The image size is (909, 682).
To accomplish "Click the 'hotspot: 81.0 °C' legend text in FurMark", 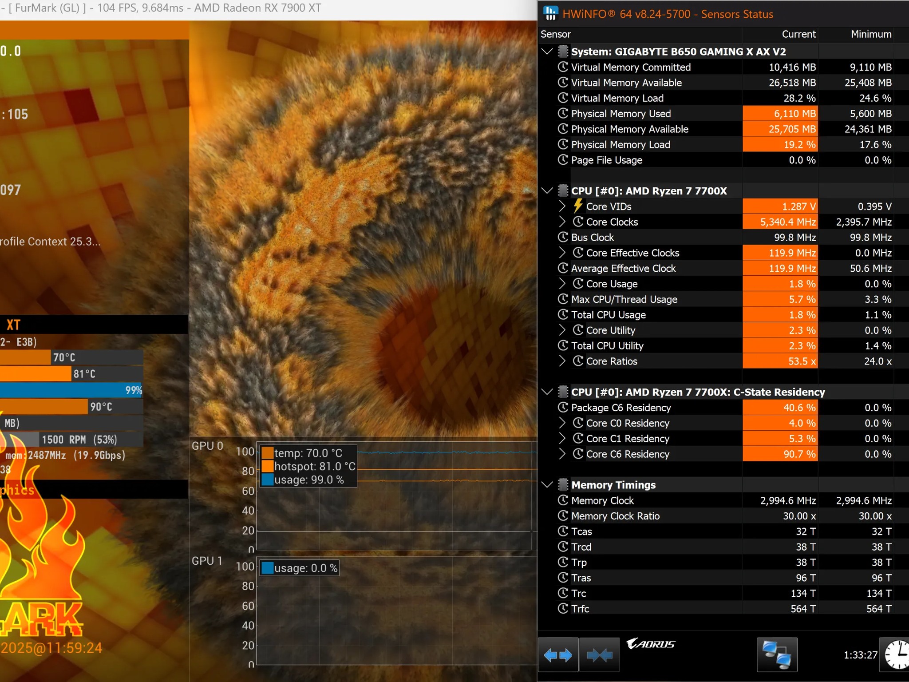I will click(315, 466).
